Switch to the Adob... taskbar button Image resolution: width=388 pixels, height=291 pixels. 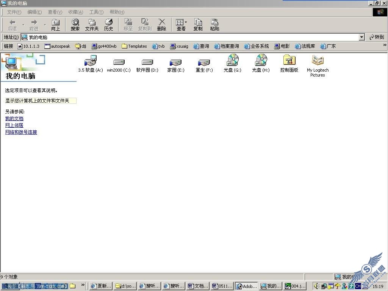point(246,286)
